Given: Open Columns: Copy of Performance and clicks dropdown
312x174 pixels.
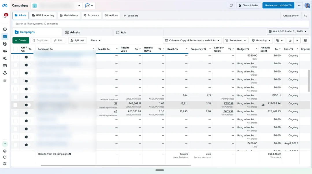Looking at the screenshot, I should click(192, 40).
